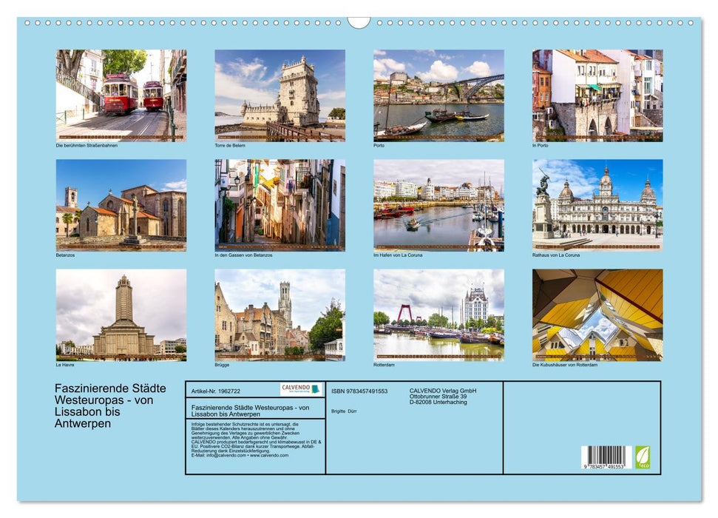Click the large calendar title at bottom left
Screen dimensions: 718x518
click(110, 406)
